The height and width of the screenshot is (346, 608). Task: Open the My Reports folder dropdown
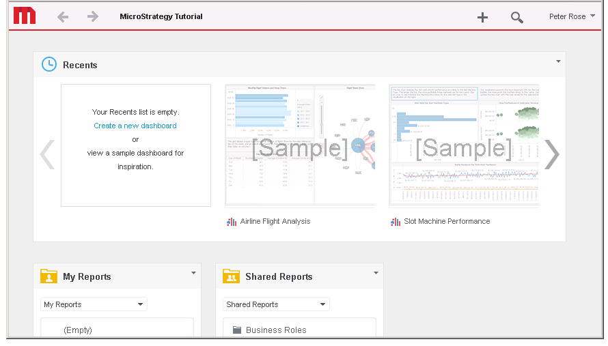pyautogui.click(x=94, y=304)
